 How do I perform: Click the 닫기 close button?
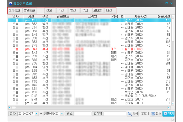pos(168,113)
